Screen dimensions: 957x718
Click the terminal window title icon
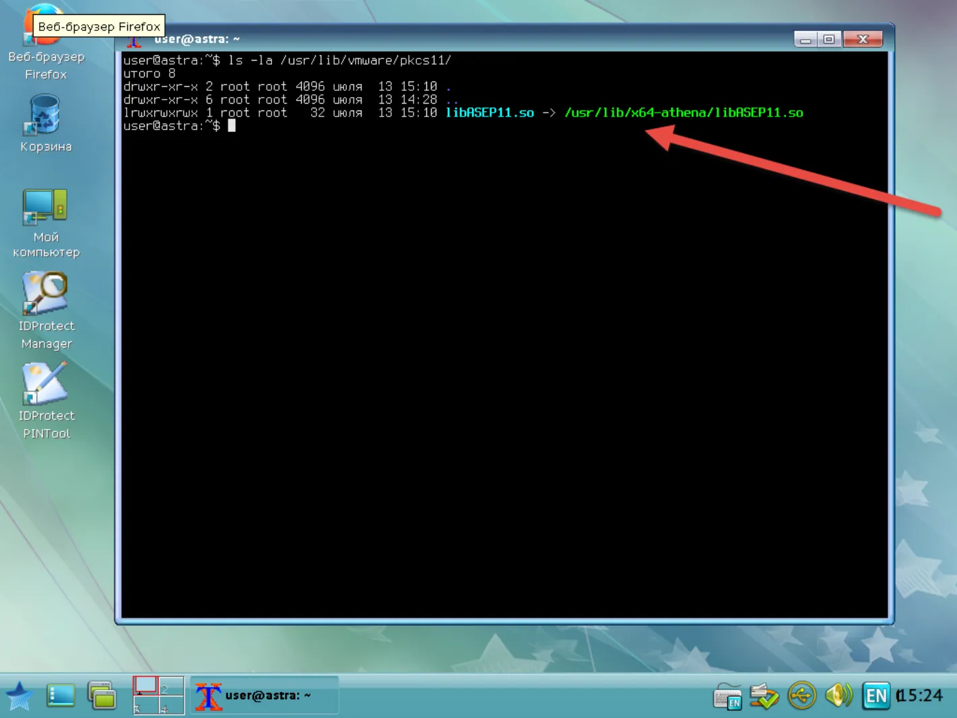(134, 42)
